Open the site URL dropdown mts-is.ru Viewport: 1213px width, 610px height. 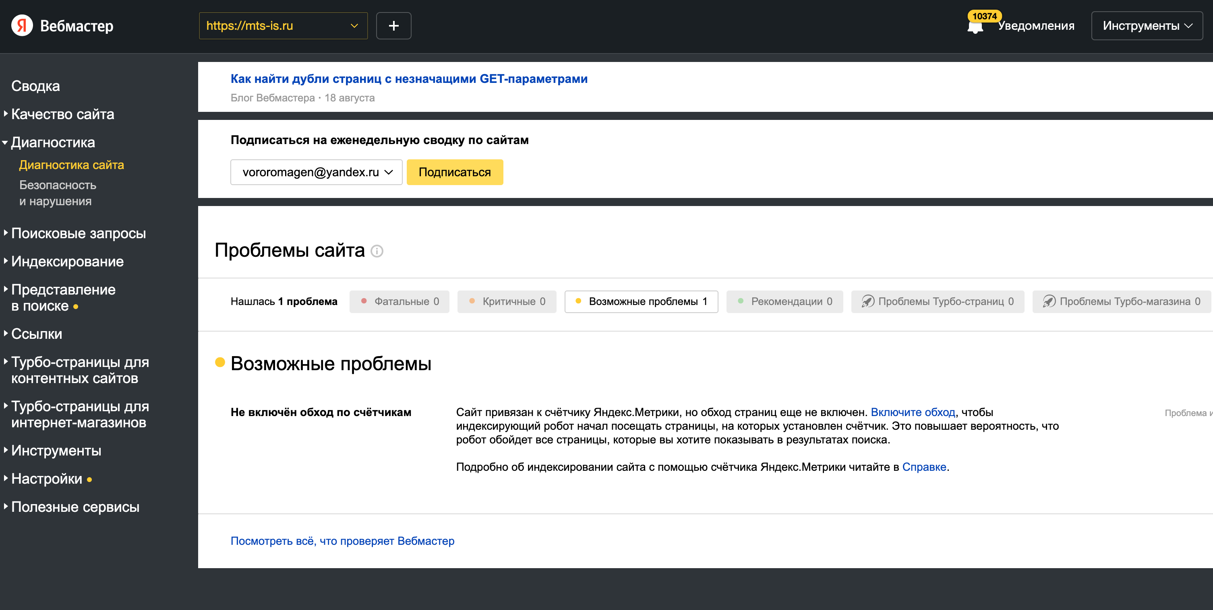click(283, 26)
